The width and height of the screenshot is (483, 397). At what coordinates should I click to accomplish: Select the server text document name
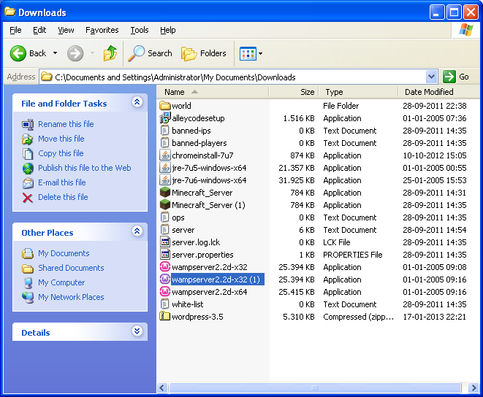(183, 230)
